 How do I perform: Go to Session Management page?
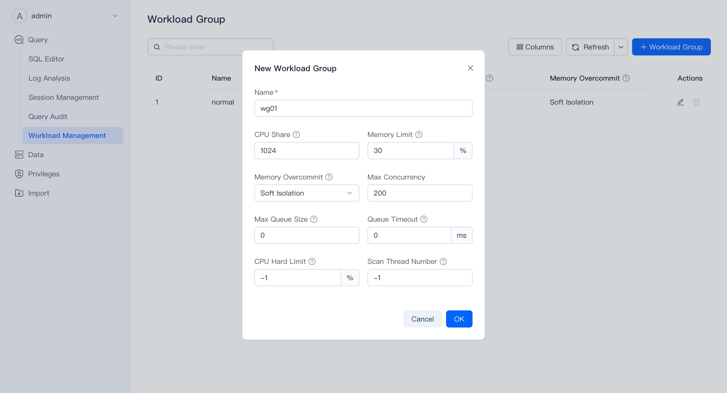tap(63, 97)
